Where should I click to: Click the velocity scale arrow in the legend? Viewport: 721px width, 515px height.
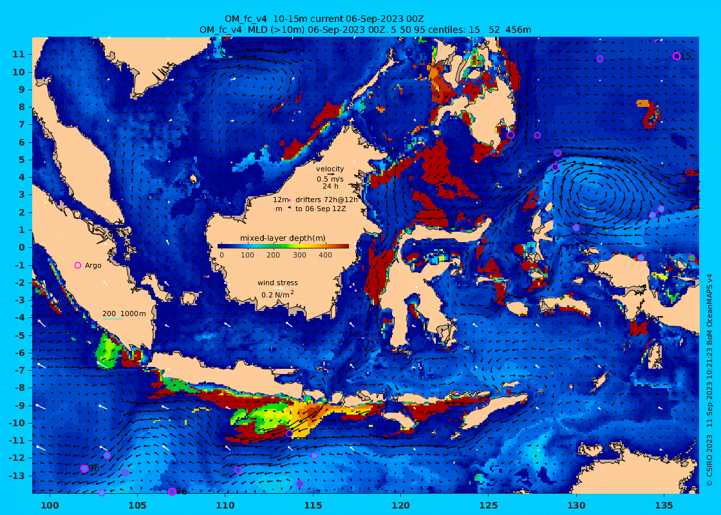pyautogui.click(x=330, y=174)
